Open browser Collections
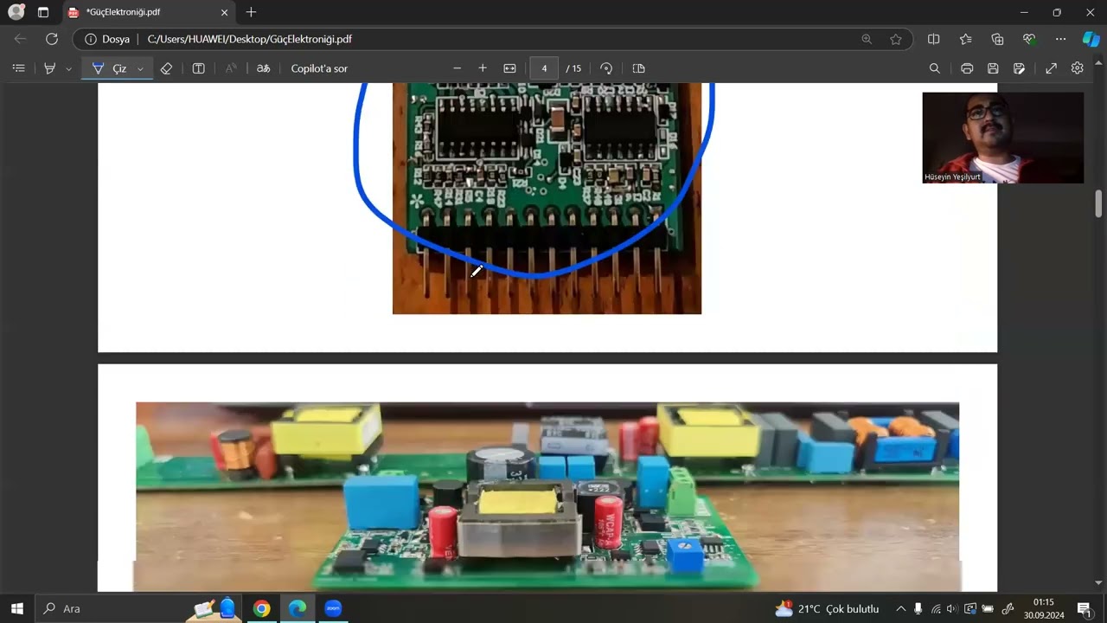 coord(997,39)
